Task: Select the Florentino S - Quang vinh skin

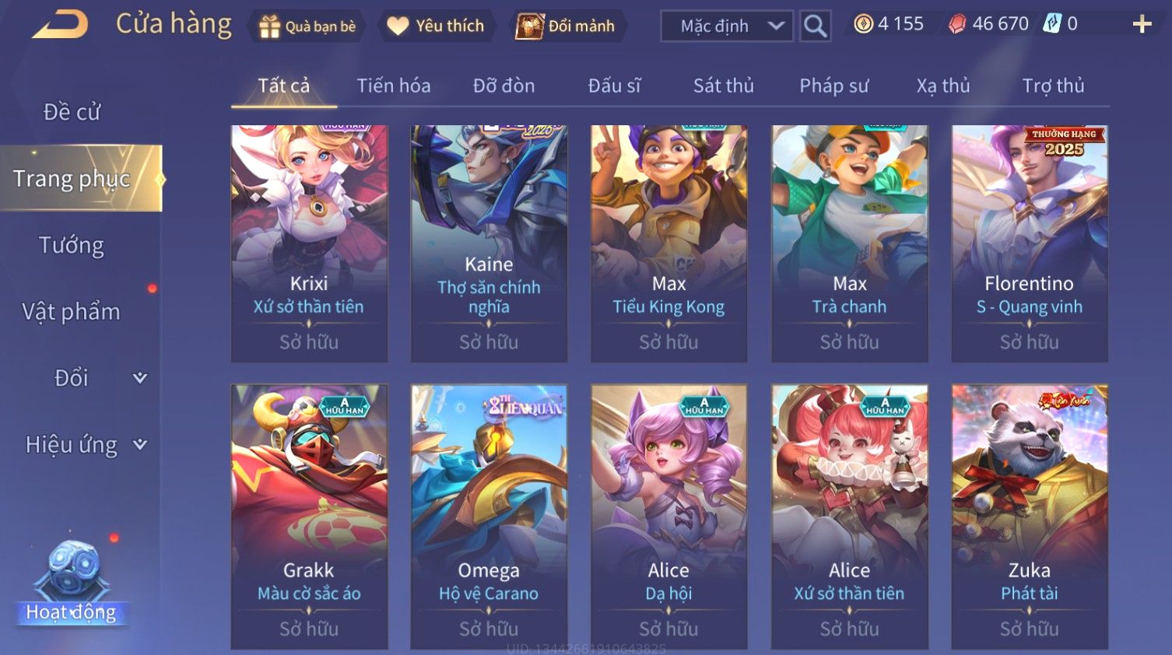Action: click(1030, 243)
